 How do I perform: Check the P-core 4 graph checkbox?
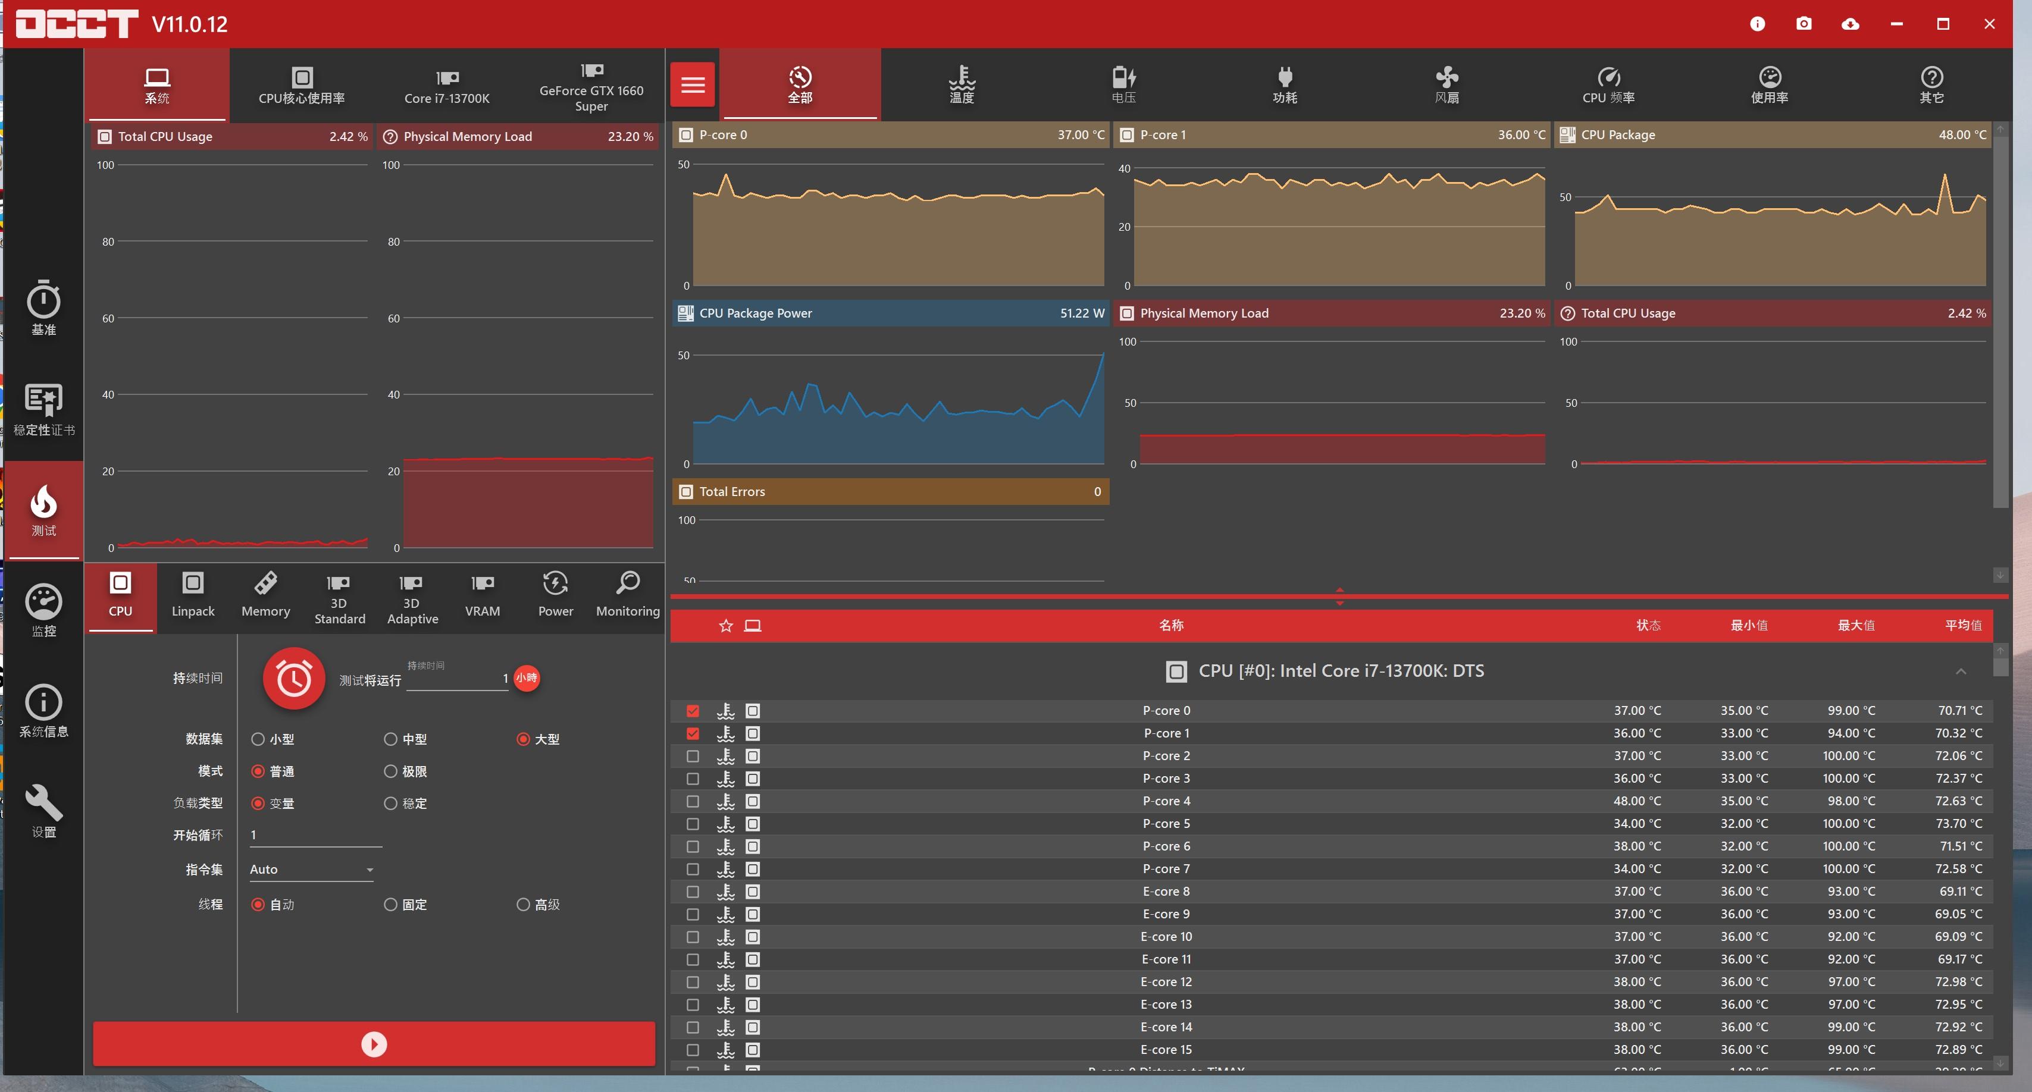click(x=693, y=801)
